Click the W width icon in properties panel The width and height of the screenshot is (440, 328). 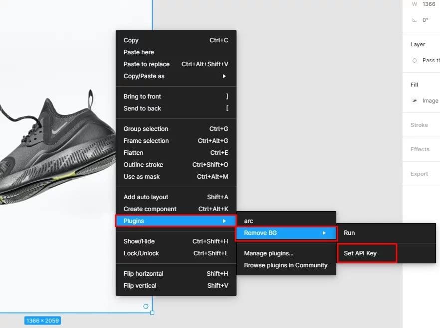click(415, 4)
